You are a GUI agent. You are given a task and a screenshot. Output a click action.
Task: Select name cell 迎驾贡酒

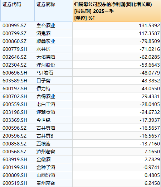click(x=54, y=112)
